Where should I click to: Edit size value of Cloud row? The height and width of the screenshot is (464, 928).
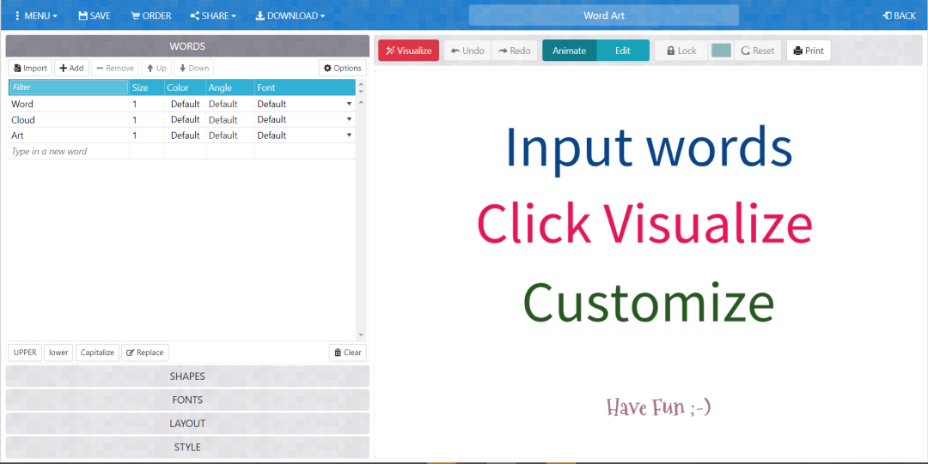point(147,120)
